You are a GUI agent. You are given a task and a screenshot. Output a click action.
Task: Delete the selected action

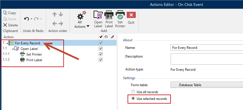[10, 25]
